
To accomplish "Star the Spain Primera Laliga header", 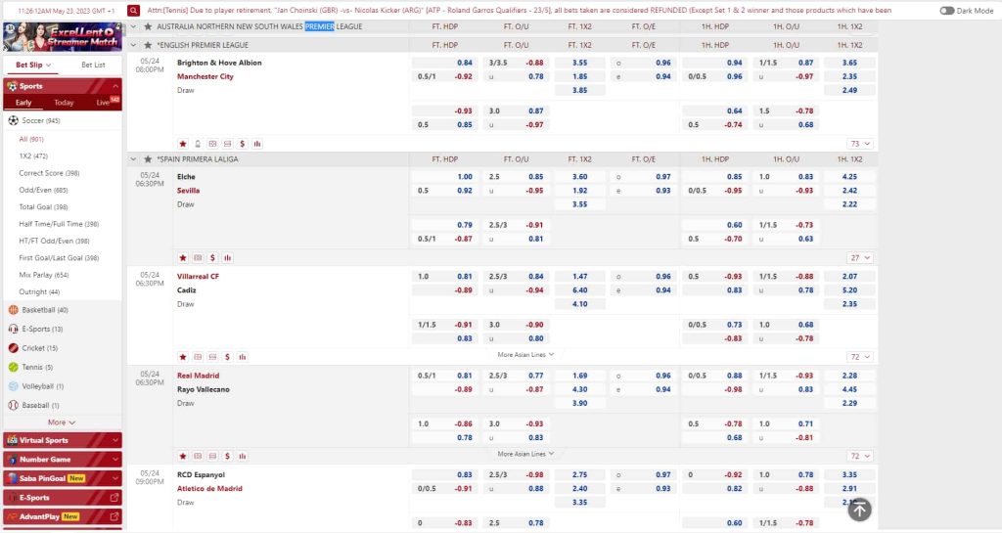I will tap(148, 159).
